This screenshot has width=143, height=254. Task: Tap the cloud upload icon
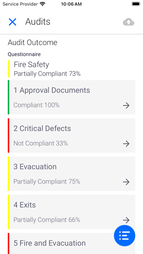point(128,22)
